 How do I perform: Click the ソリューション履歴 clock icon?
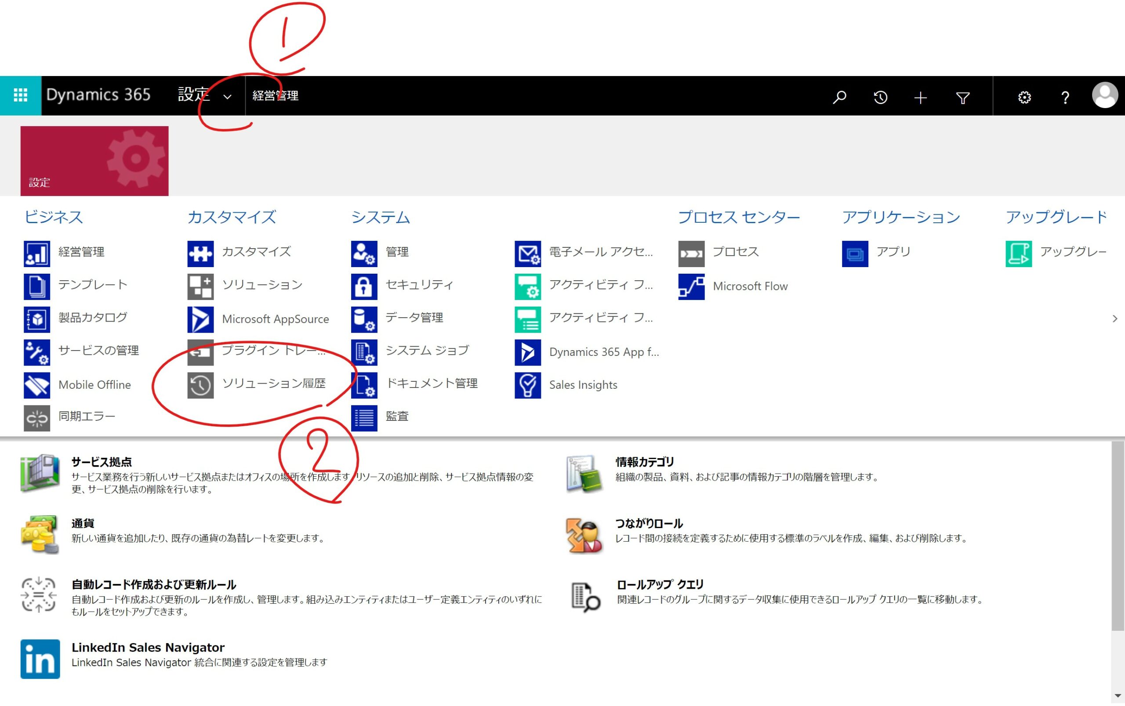200,385
